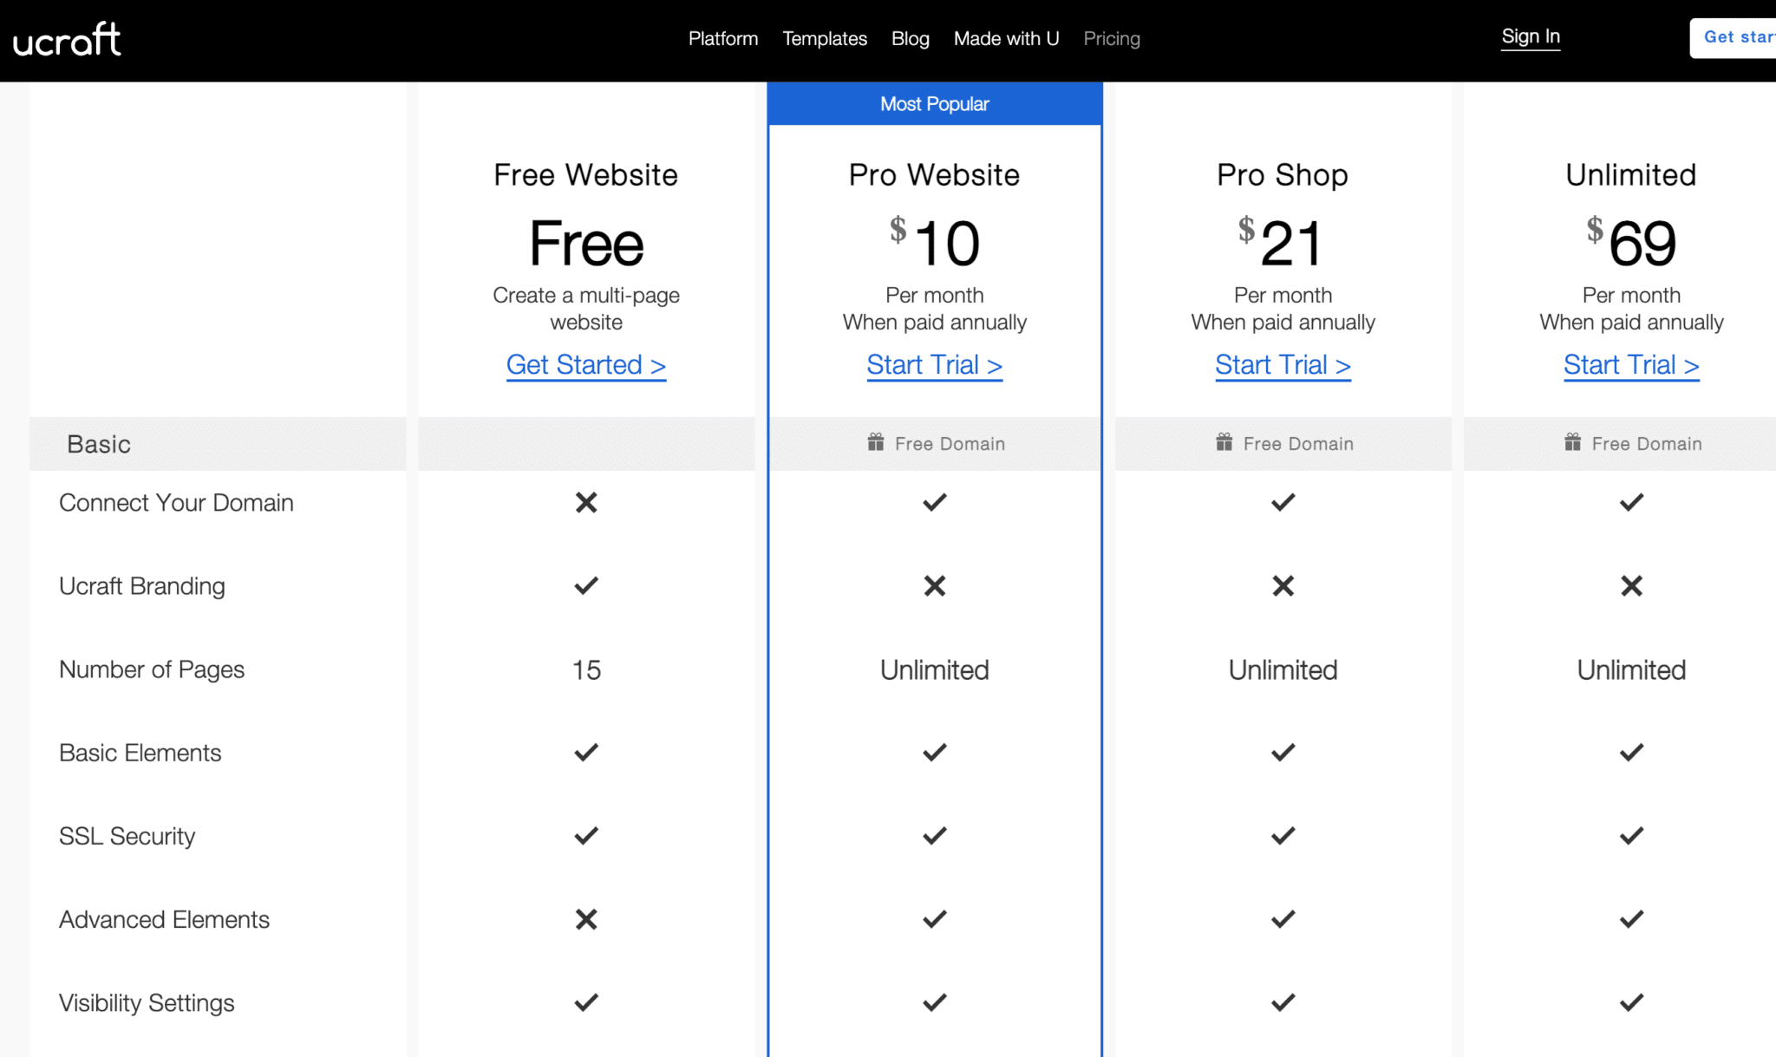Start Trial for the Pro Website plan
This screenshot has width=1776, height=1057.
pyautogui.click(x=934, y=364)
